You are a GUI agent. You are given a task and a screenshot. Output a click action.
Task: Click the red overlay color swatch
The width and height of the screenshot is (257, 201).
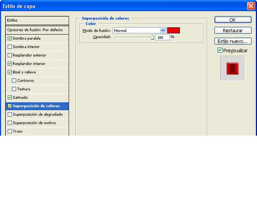173,31
